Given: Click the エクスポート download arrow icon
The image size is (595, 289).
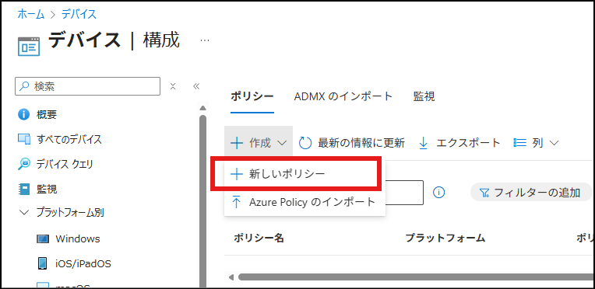Looking at the screenshot, I should coord(423,143).
